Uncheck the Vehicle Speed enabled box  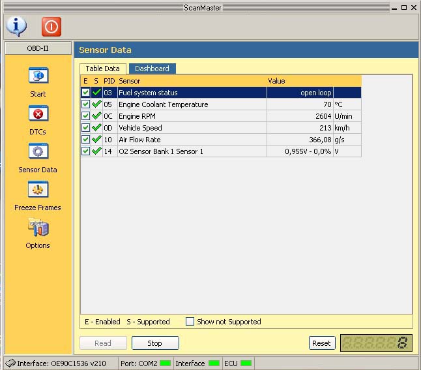point(85,128)
